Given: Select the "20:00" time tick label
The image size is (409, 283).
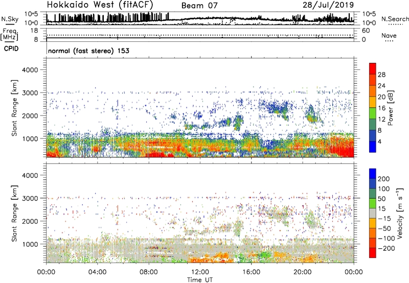Looking at the screenshot, I should [303, 272].
